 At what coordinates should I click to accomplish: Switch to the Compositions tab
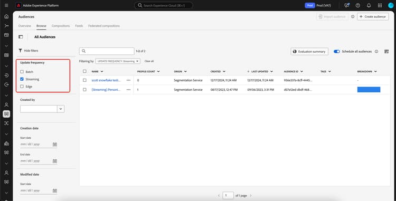(x=61, y=26)
